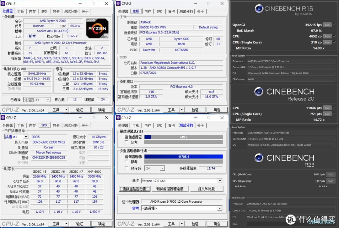This screenshot has width=339, height=228.
Task: Run the OpenGL test in Cinebench R15
Action: click(327, 25)
